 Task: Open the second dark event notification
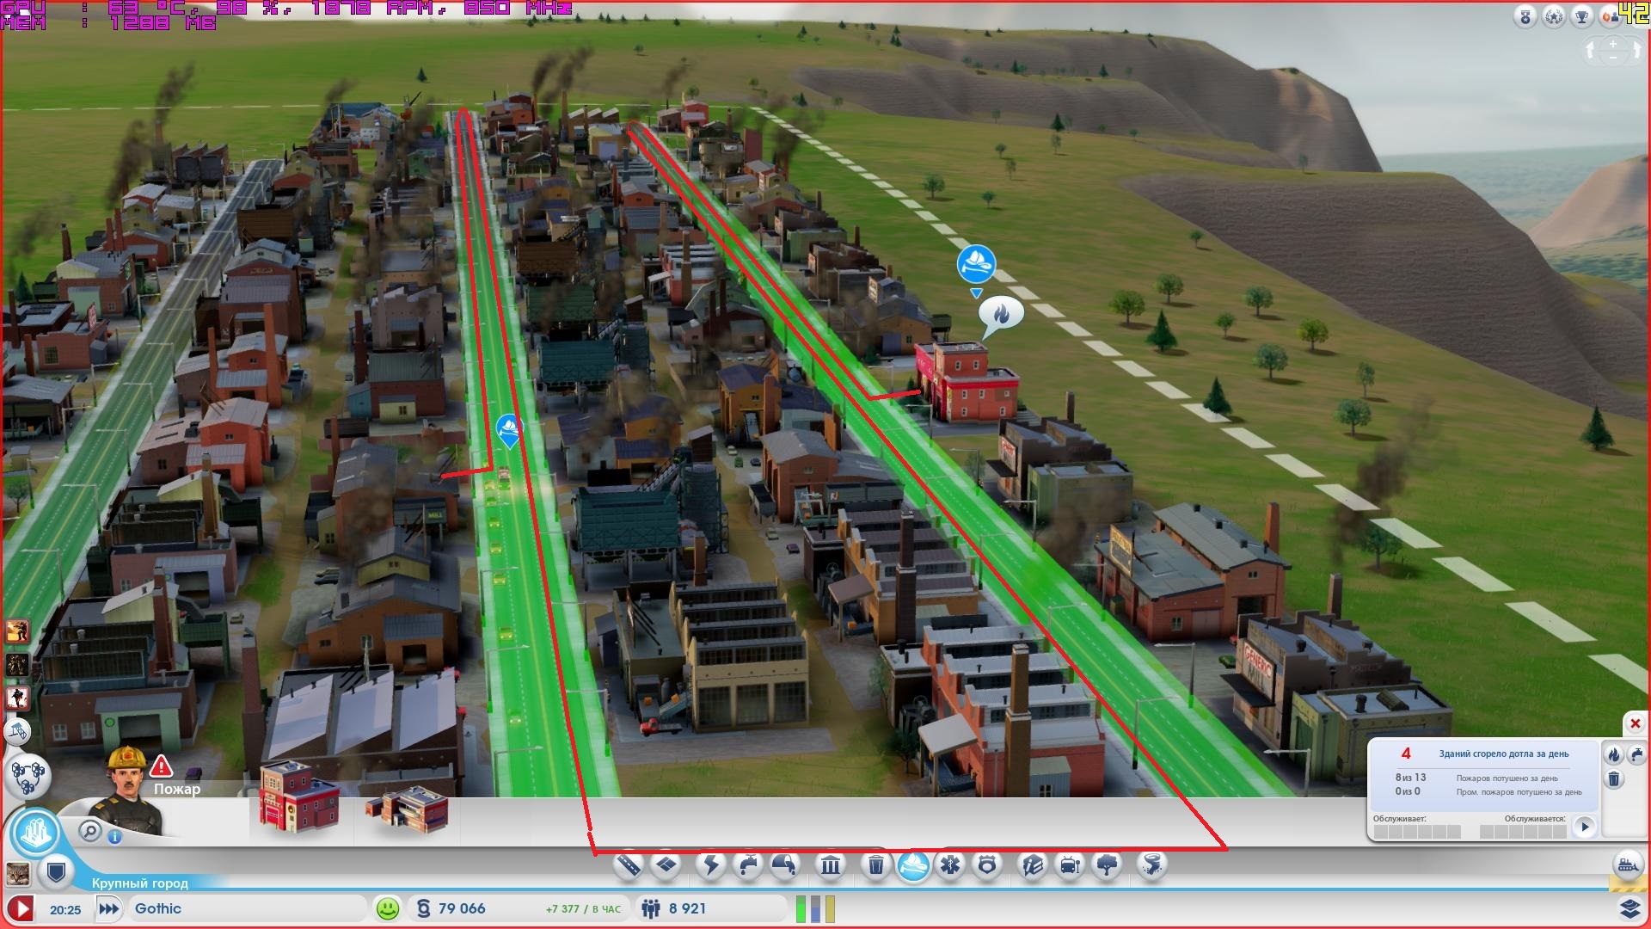click(17, 664)
